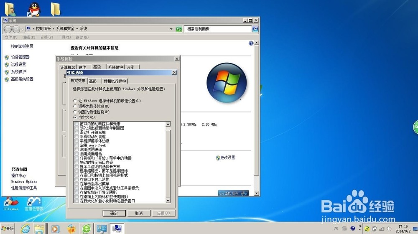418x234 pixels.
Task: Click the CH language indicator in tray
Action: click(336, 229)
